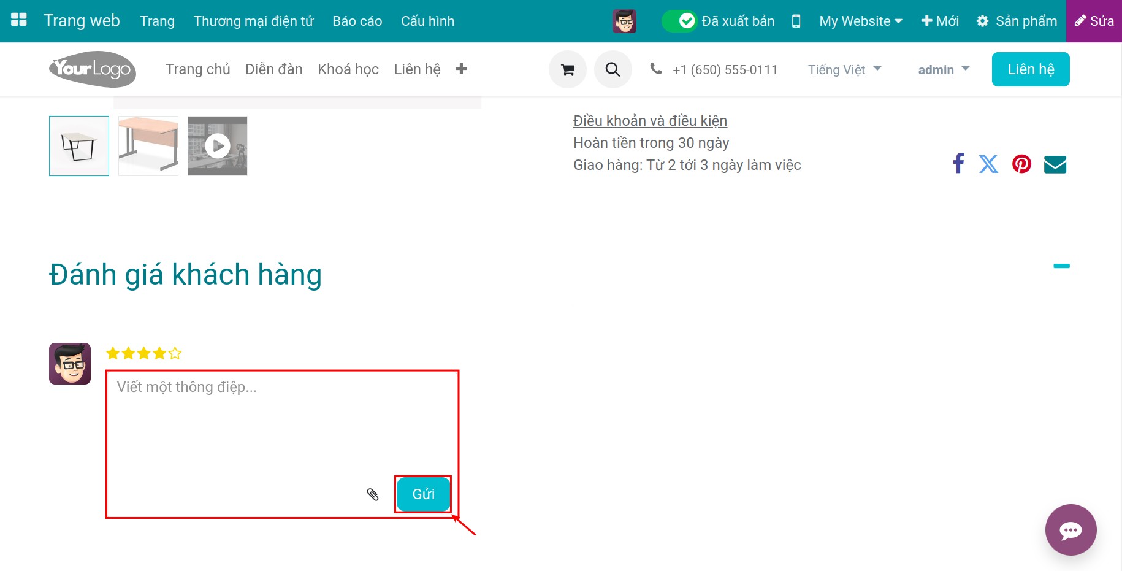Viewport: 1122px width, 571px height.
Task: Click the teal Liên hệ button
Action: pyautogui.click(x=1031, y=69)
